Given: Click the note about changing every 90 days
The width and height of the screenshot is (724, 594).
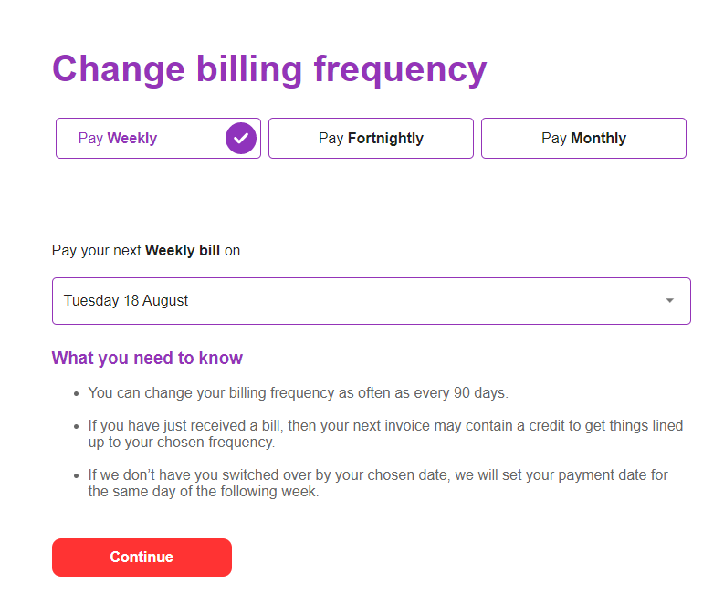Looking at the screenshot, I should [x=299, y=392].
